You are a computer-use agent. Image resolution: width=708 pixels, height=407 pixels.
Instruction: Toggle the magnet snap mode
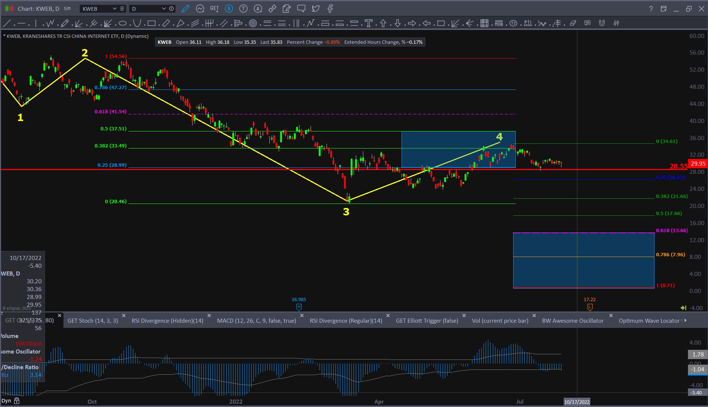pos(602,23)
